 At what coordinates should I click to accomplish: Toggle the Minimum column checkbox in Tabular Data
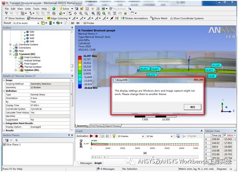[x=225, y=135]
